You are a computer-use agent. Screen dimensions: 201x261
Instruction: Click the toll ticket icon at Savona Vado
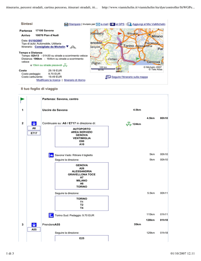click(51, 155)
